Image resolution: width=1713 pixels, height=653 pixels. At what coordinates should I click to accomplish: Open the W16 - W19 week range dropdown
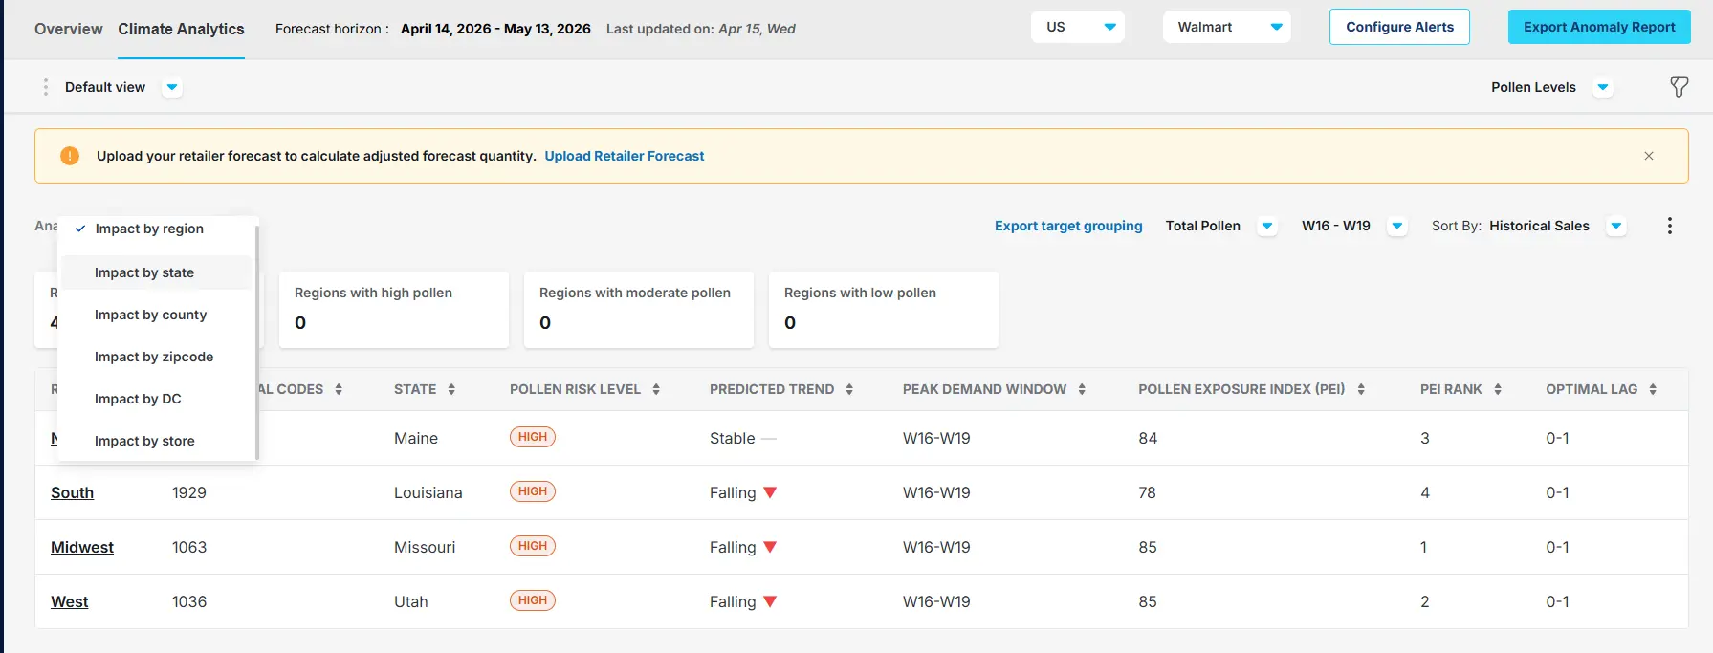point(1397,226)
